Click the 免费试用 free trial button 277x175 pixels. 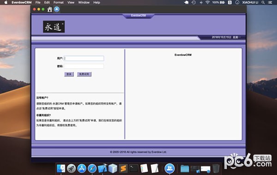coord(84,74)
